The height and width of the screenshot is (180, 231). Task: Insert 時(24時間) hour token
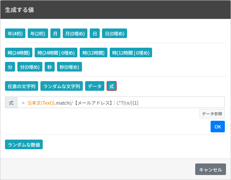click(x=19, y=53)
